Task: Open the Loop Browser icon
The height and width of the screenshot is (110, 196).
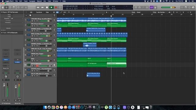Action: [x=190, y=7]
